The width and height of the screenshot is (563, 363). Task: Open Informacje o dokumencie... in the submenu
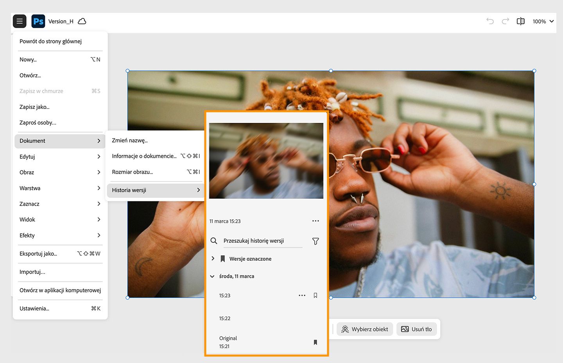(156, 156)
